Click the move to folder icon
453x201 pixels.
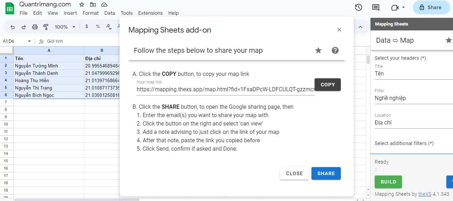click(93, 5)
